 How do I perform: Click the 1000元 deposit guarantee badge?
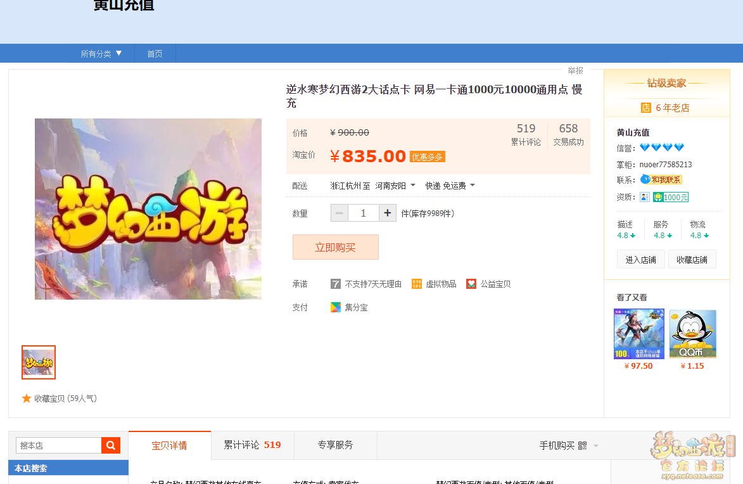click(x=671, y=197)
